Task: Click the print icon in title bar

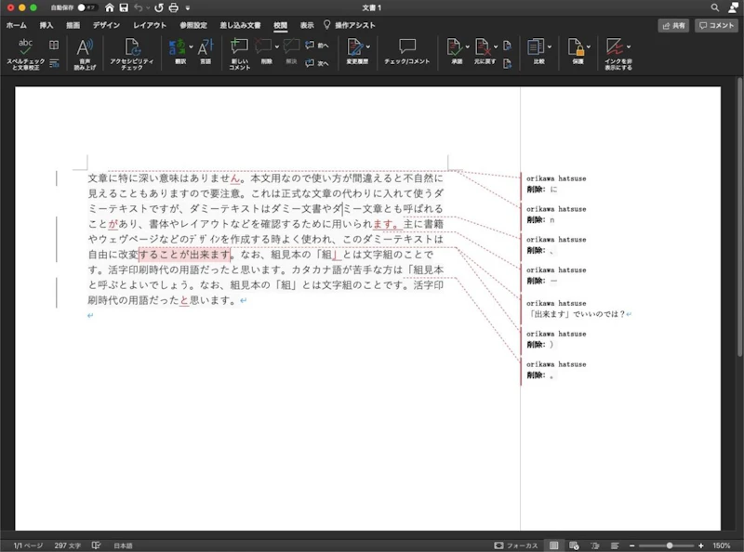Action: (x=172, y=7)
